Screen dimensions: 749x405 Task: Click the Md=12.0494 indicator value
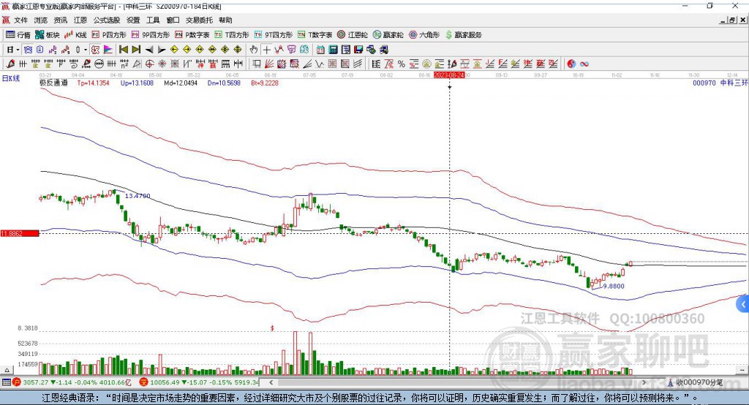coord(181,83)
